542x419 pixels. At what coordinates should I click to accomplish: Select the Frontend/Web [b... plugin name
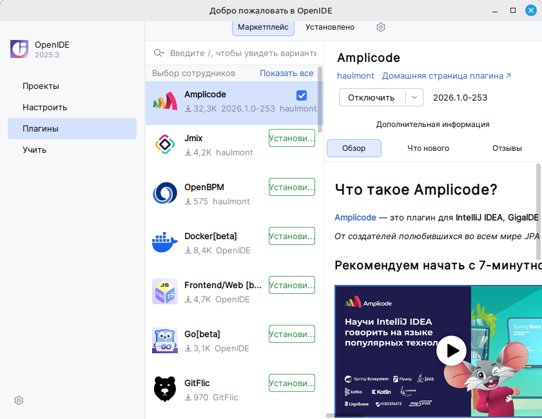(x=223, y=285)
